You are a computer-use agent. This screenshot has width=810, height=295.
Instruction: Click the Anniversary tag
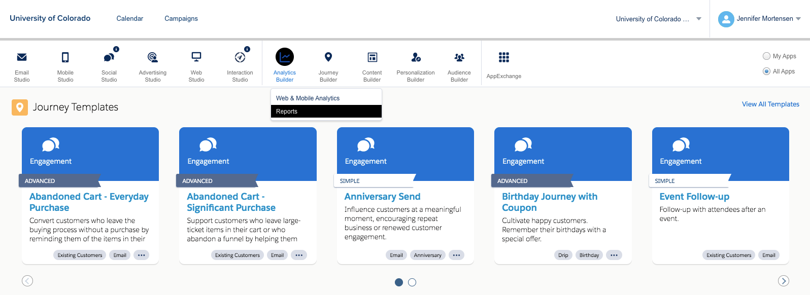click(x=428, y=255)
